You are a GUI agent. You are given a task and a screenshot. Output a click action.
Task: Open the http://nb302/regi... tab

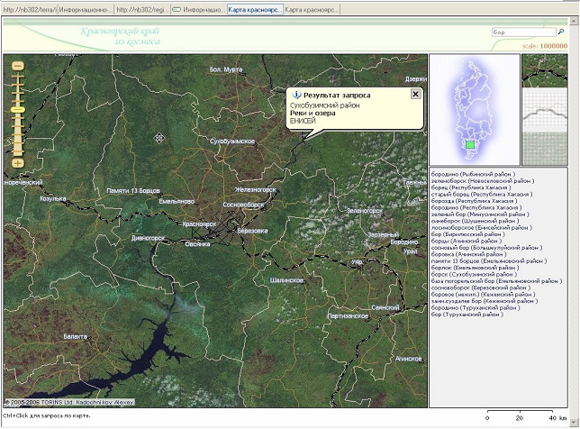pos(140,10)
